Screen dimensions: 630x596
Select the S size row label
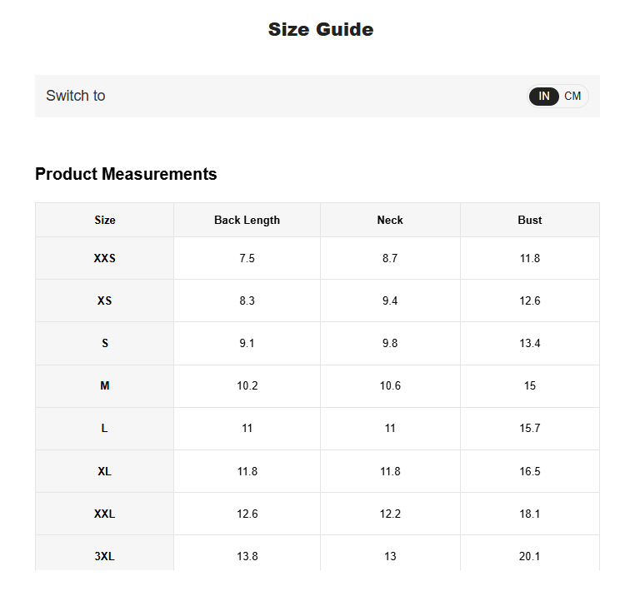[x=105, y=343]
